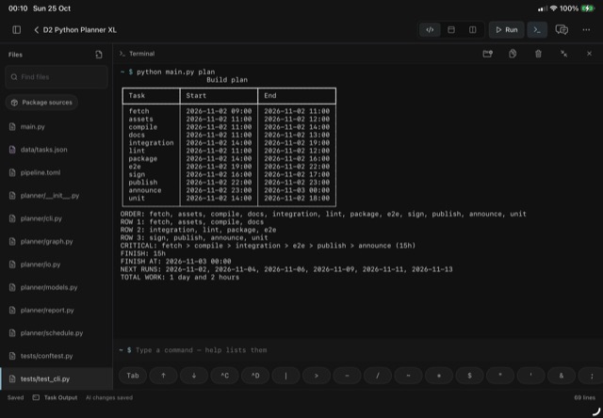Click 'TOTAL WORK: 1 day and 2 hours'

click(180, 278)
